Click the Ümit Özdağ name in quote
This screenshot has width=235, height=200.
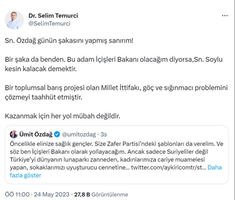coord(36,134)
